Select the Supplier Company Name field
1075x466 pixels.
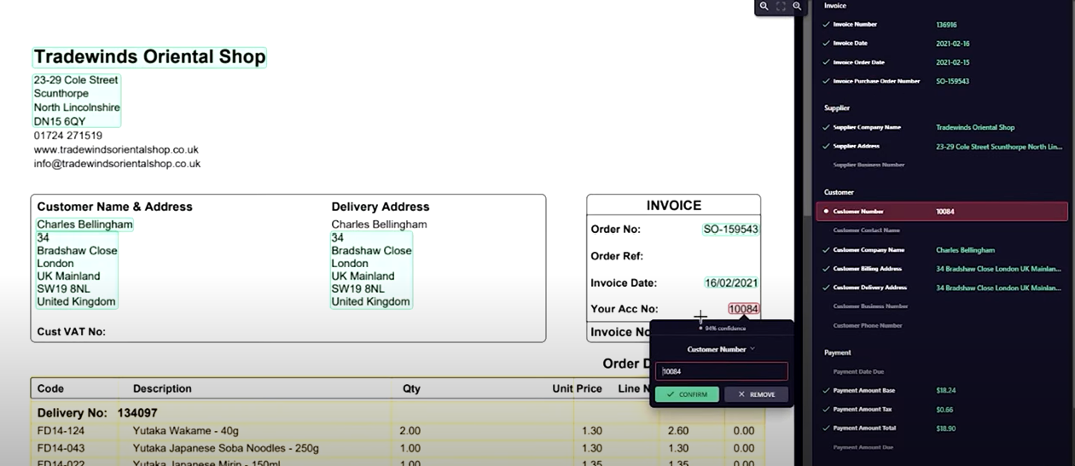pos(943,127)
